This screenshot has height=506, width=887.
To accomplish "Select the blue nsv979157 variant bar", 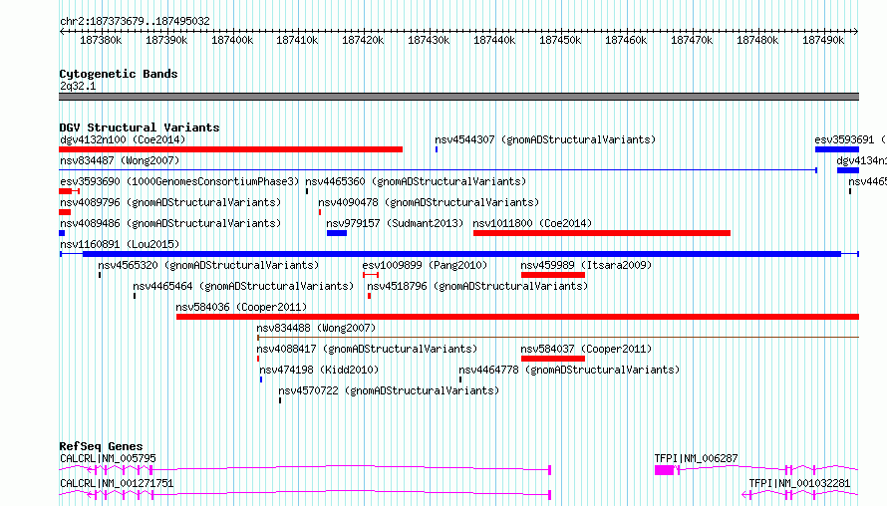I will (x=337, y=233).
